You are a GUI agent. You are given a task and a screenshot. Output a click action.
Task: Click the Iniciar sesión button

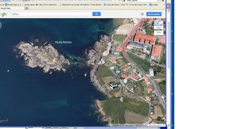tap(154, 14)
